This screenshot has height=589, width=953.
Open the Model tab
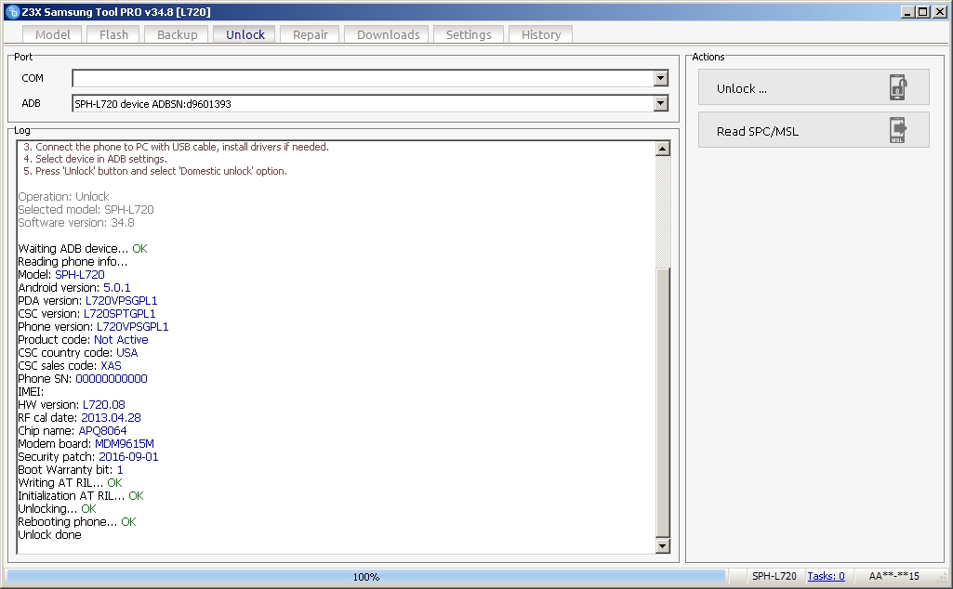(x=52, y=34)
